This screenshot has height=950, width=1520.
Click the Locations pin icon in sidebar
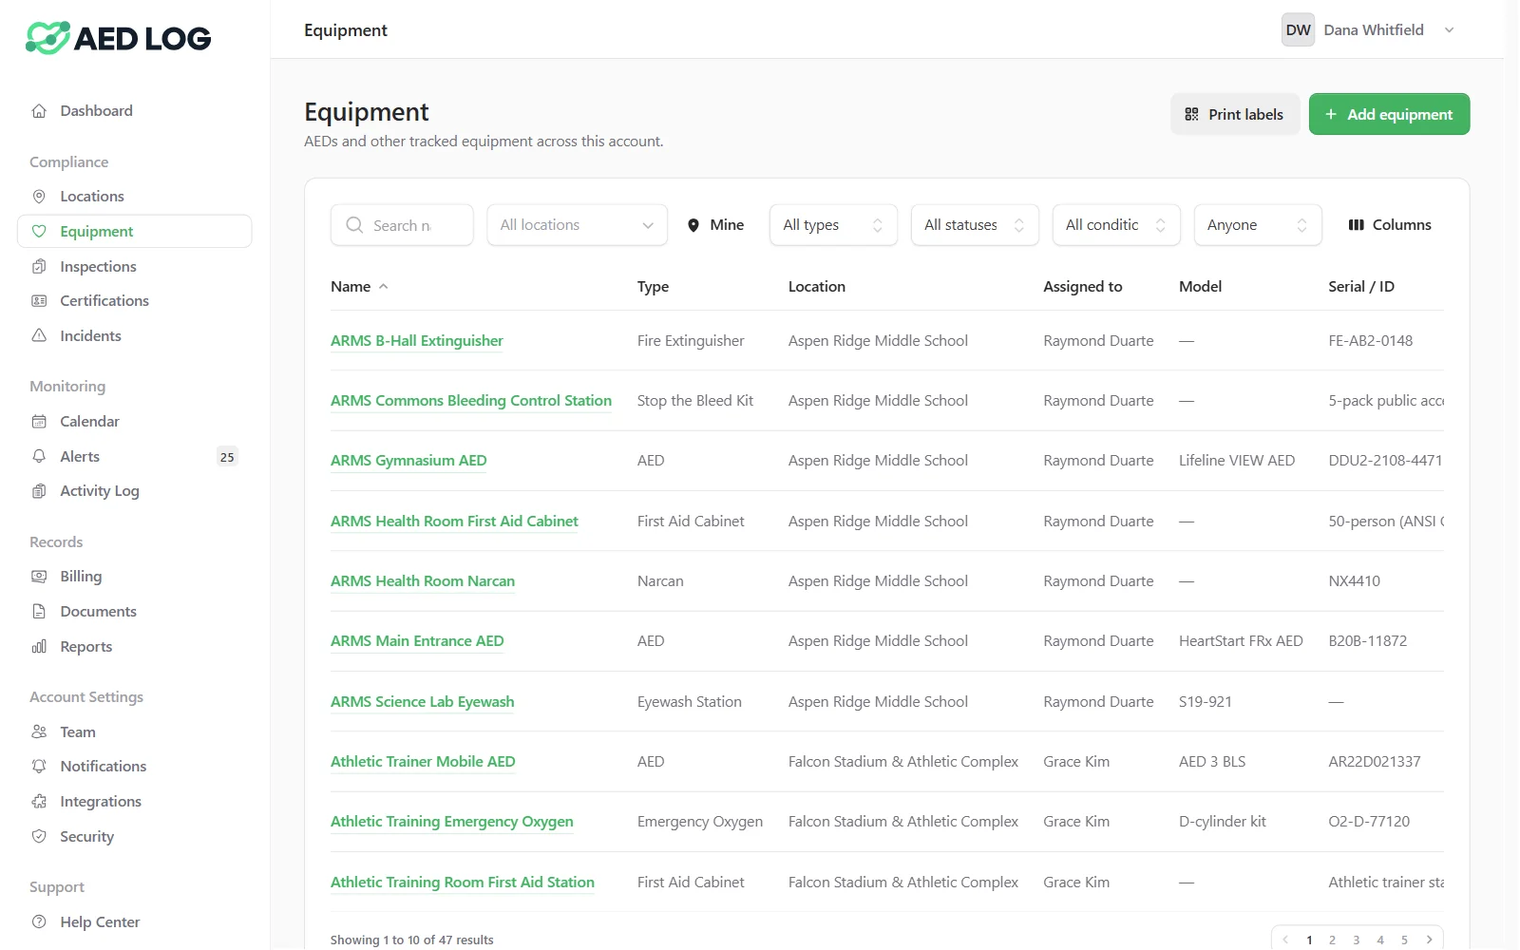tap(39, 197)
